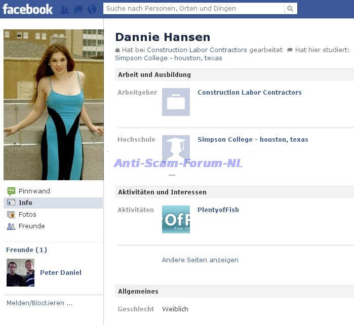Select the Info tab in sidebar

click(25, 202)
